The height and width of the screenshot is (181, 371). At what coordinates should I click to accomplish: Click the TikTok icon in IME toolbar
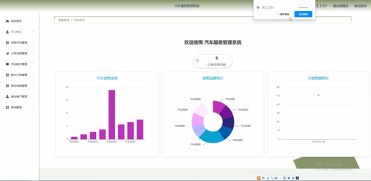point(297,178)
